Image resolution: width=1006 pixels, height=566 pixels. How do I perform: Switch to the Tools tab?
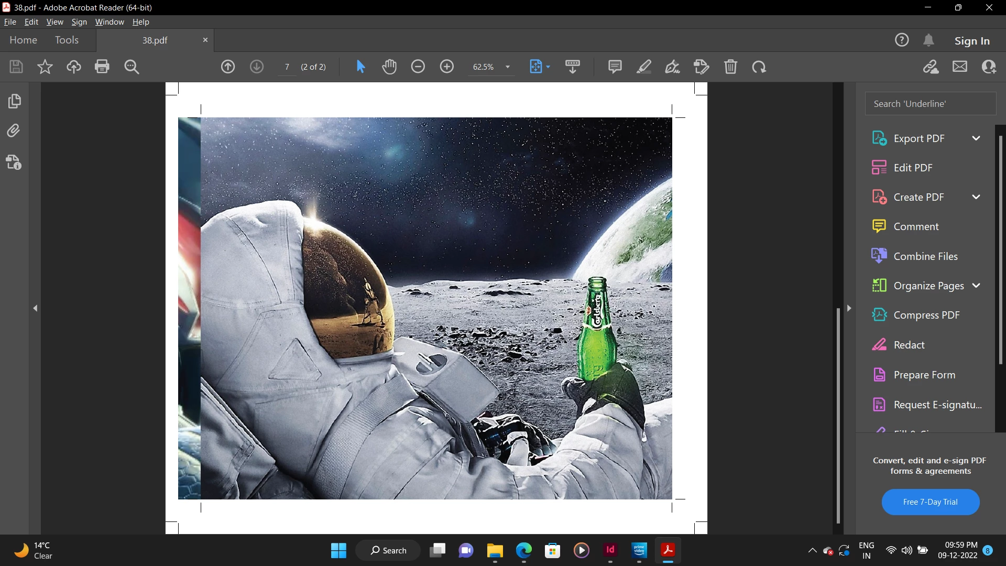tap(67, 40)
